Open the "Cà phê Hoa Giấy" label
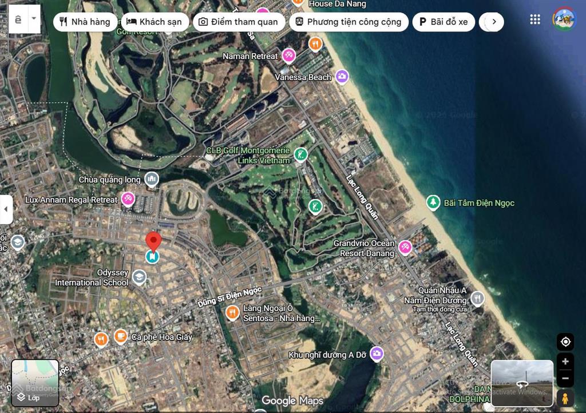Viewport: 586px width, 413px height. click(x=162, y=337)
